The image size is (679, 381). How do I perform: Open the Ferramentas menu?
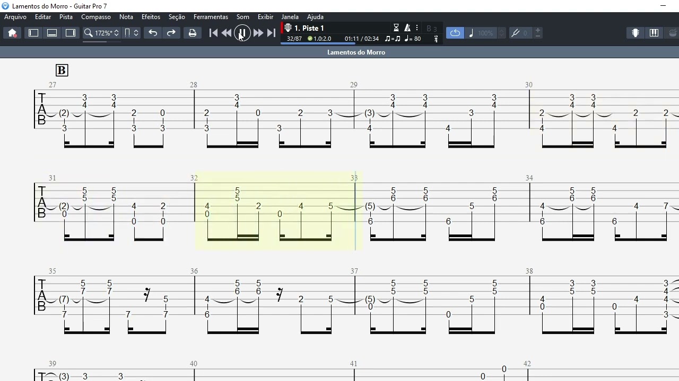coord(211,17)
